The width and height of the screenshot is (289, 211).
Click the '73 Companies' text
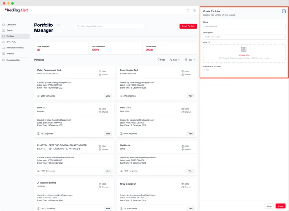pyautogui.click(x=47, y=133)
